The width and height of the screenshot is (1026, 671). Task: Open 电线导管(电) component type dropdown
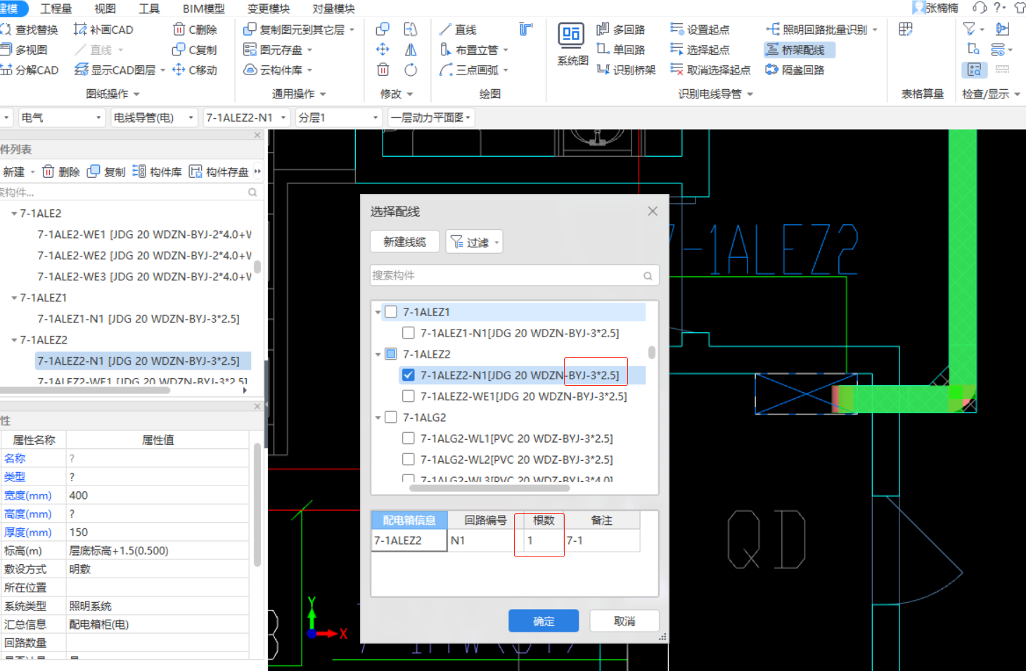[153, 117]
